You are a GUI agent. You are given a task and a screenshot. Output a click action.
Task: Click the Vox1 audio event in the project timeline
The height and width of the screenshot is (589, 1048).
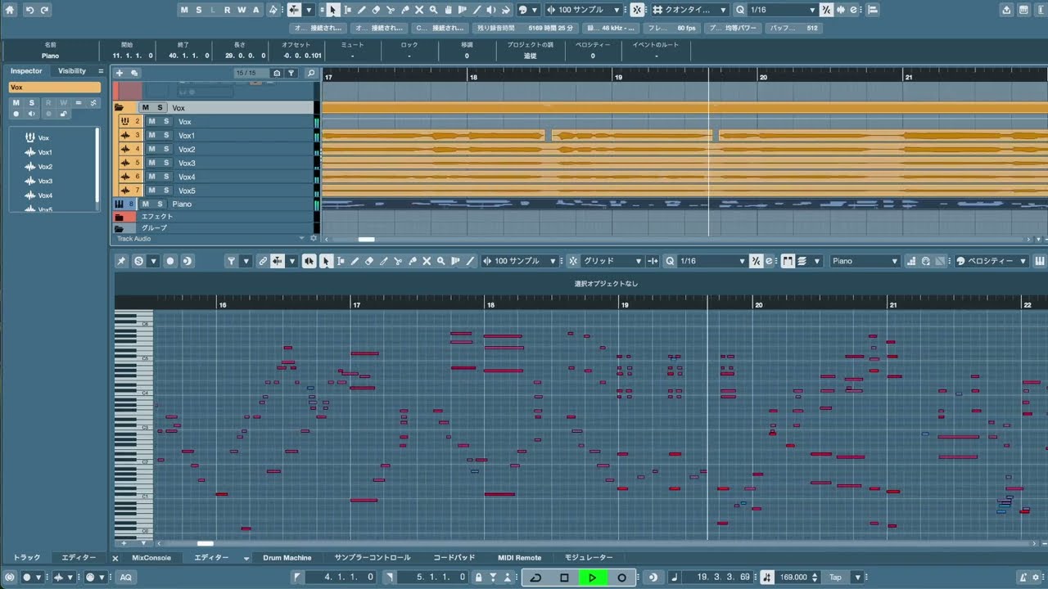[433, 135]
